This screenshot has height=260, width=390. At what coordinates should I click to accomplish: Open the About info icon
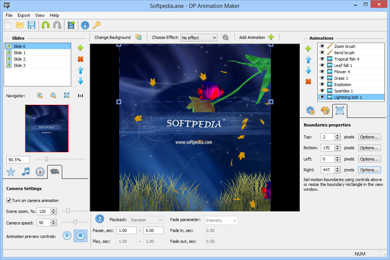[x=85, y=25]
